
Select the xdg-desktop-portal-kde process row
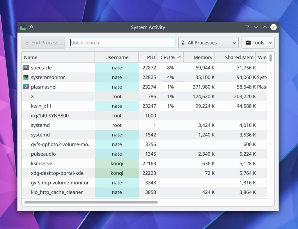[57, 173]
